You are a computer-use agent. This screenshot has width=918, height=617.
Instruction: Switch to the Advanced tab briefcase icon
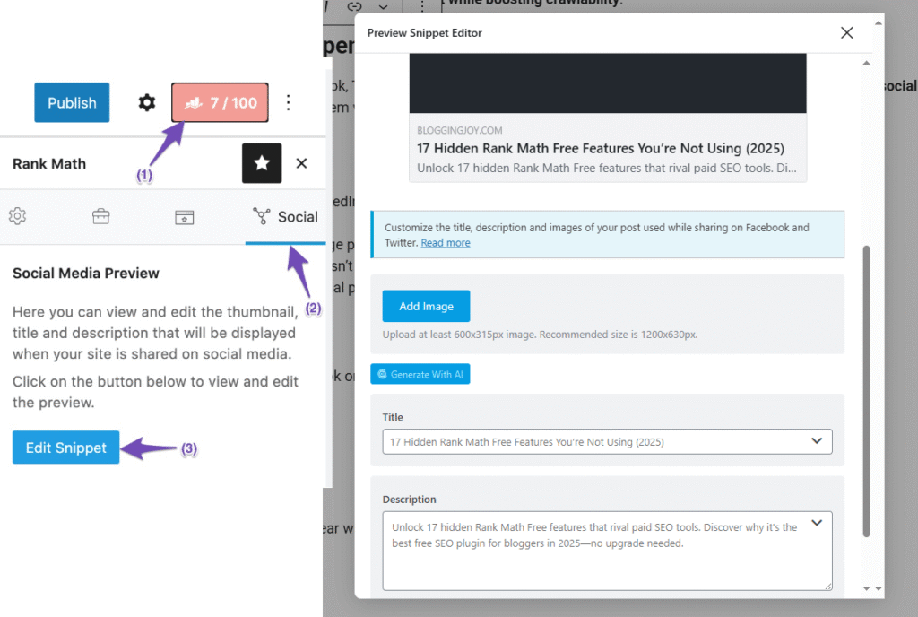click(100, 217)
